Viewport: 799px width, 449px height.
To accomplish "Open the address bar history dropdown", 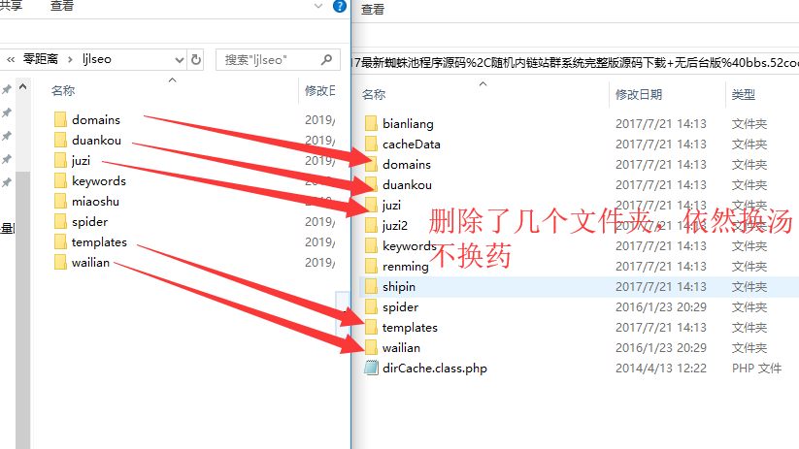I will click(179, 60).
